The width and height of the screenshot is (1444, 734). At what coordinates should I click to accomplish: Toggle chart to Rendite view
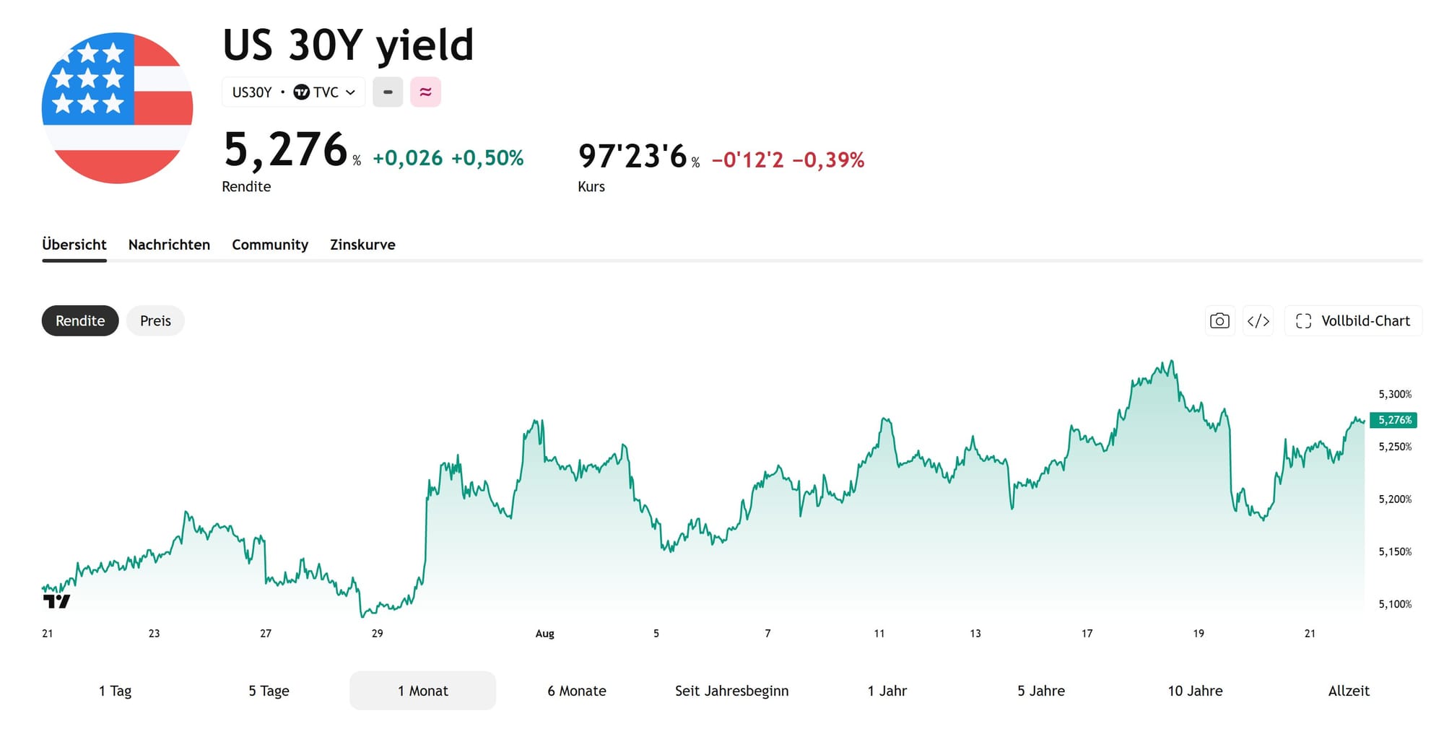point(80,320)
